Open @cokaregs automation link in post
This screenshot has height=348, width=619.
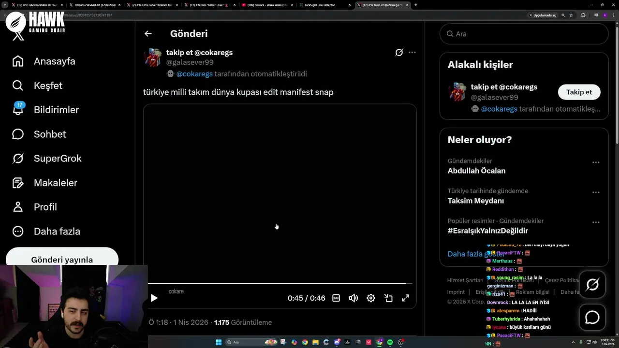tap(194, 74)
